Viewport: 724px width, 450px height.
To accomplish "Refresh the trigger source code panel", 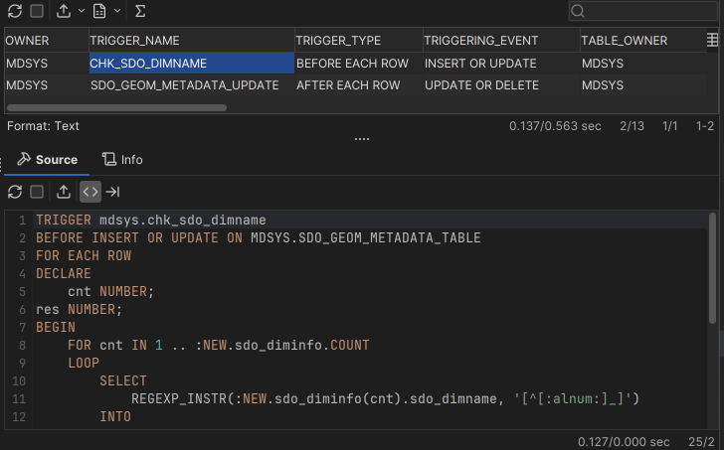I will [x=15, y=192].
